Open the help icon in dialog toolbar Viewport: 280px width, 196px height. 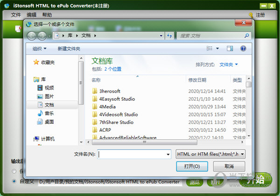pyautogui.click(x=243, y=48)
